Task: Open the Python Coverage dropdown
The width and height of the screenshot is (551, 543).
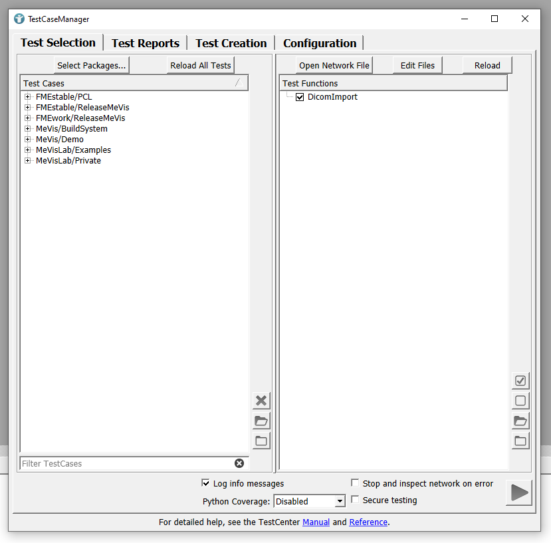Action: click(340, 501)
